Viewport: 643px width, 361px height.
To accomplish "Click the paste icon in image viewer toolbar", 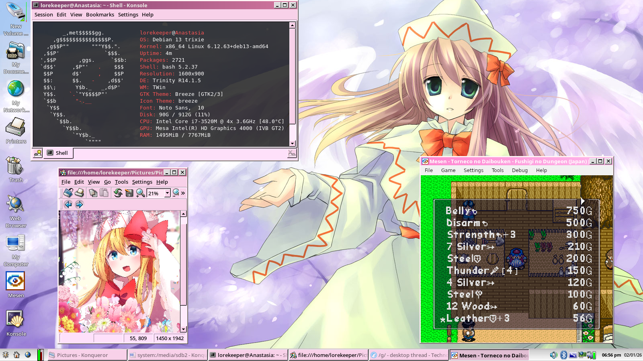I will pos(104,193).
